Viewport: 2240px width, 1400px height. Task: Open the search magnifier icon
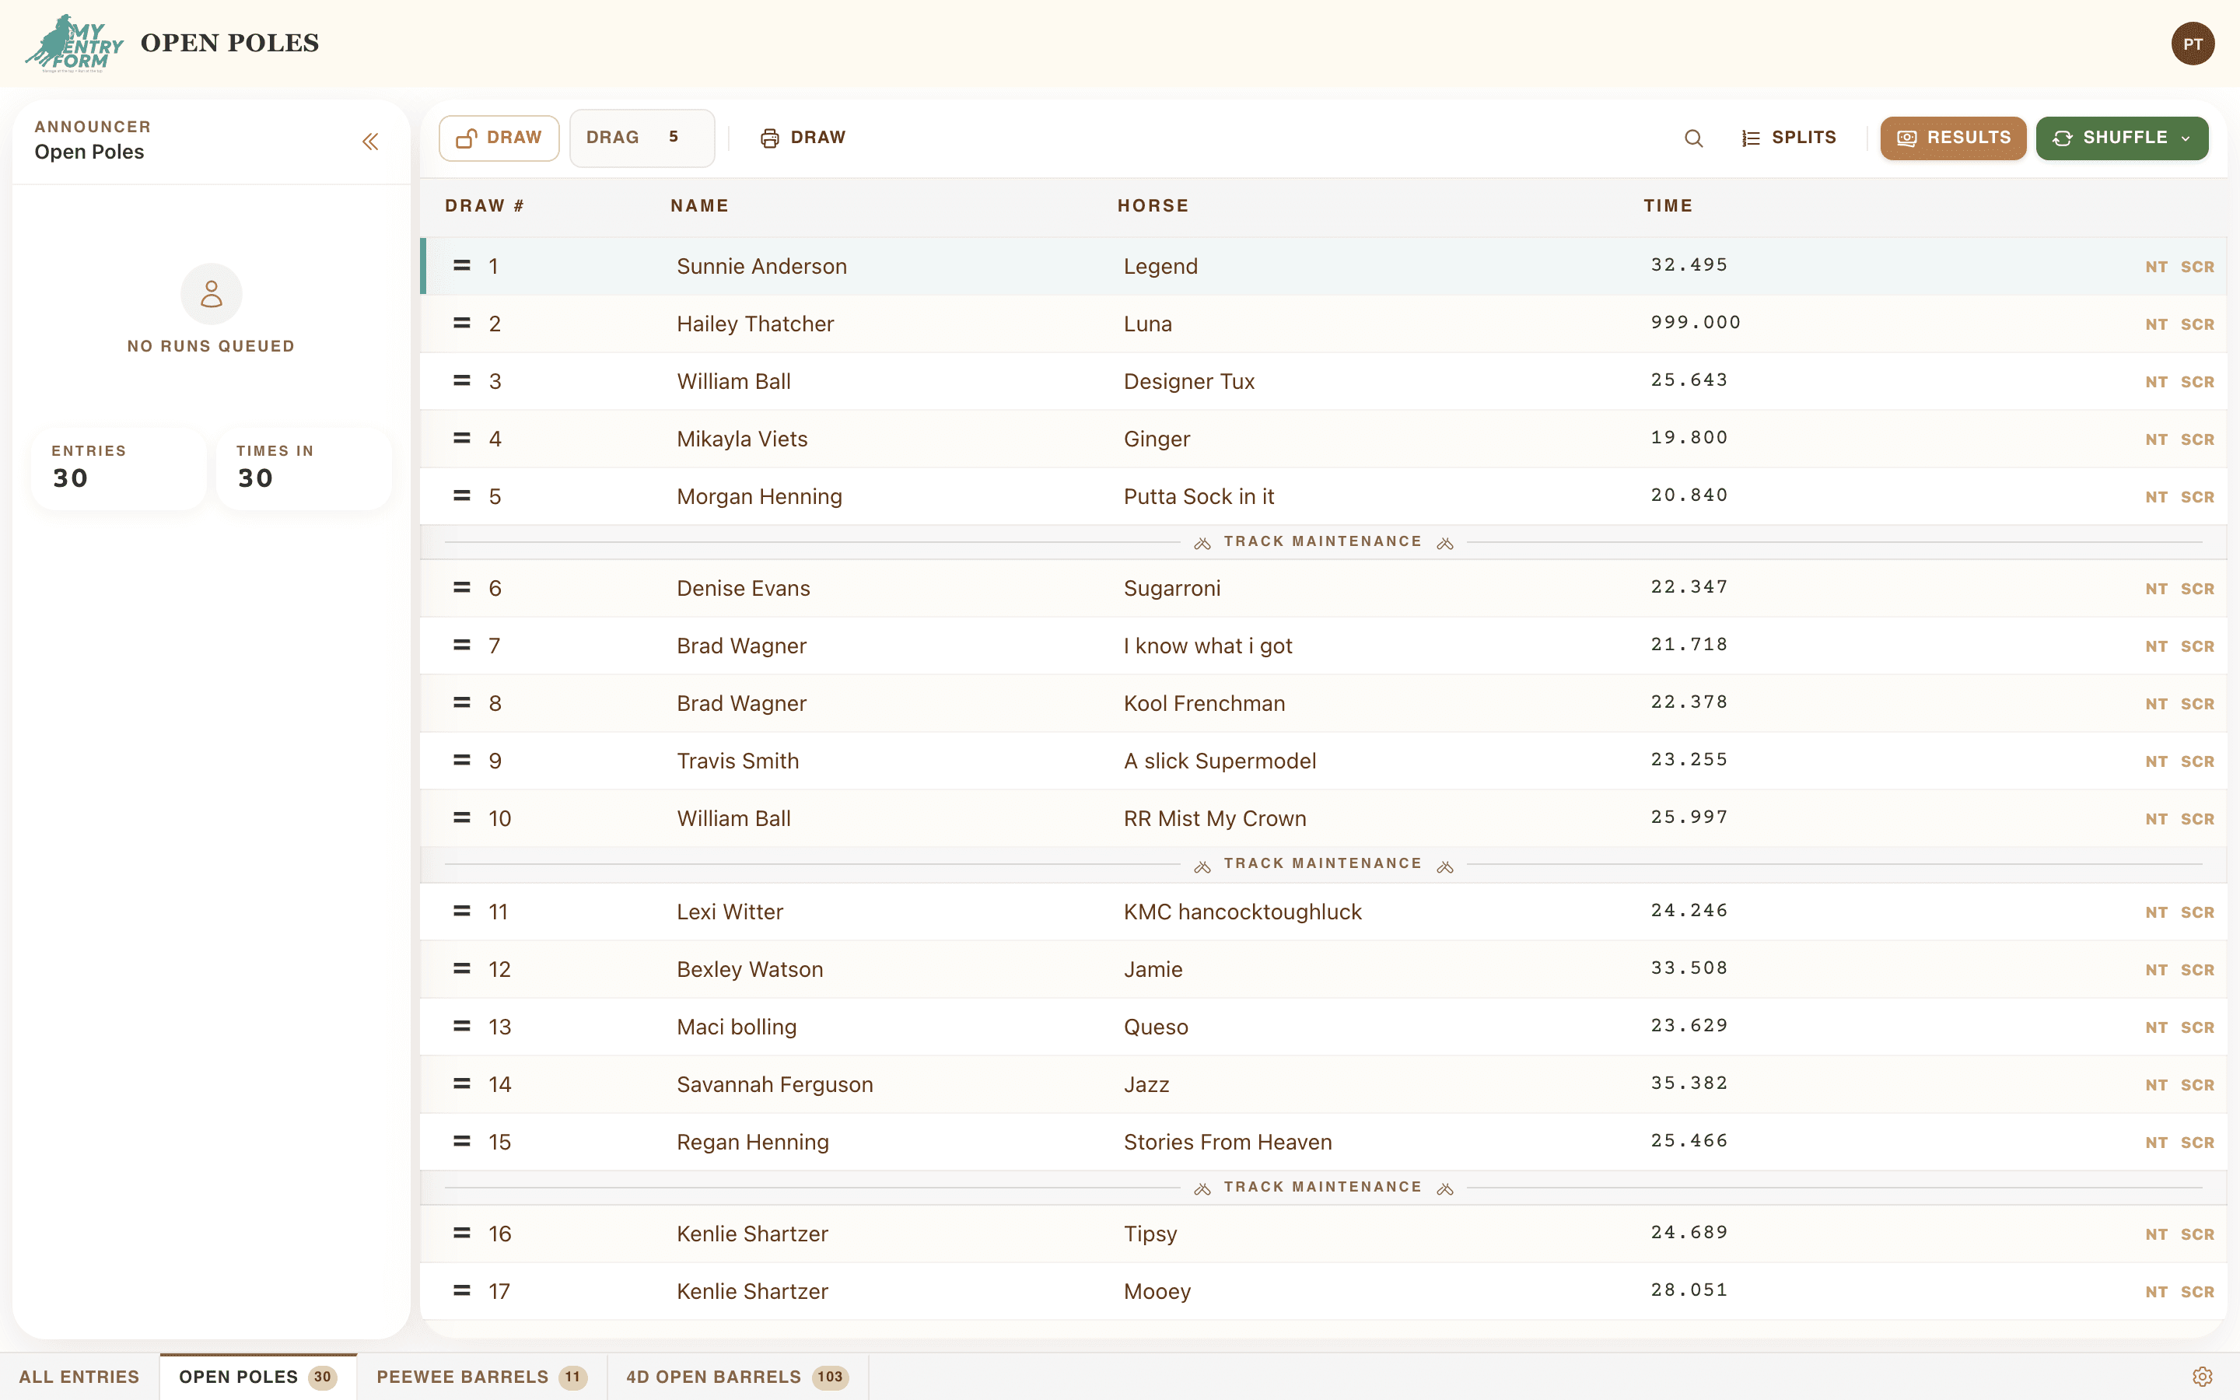1693,138
